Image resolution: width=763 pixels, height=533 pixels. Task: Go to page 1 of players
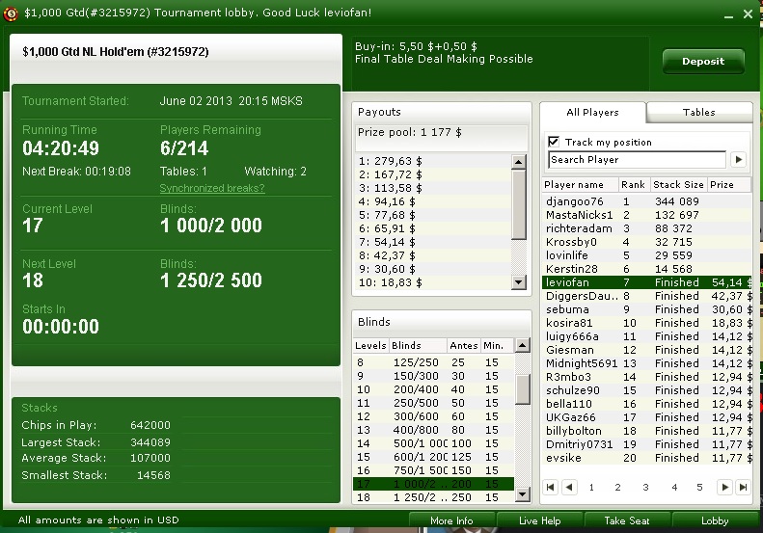tap(591, 488)
